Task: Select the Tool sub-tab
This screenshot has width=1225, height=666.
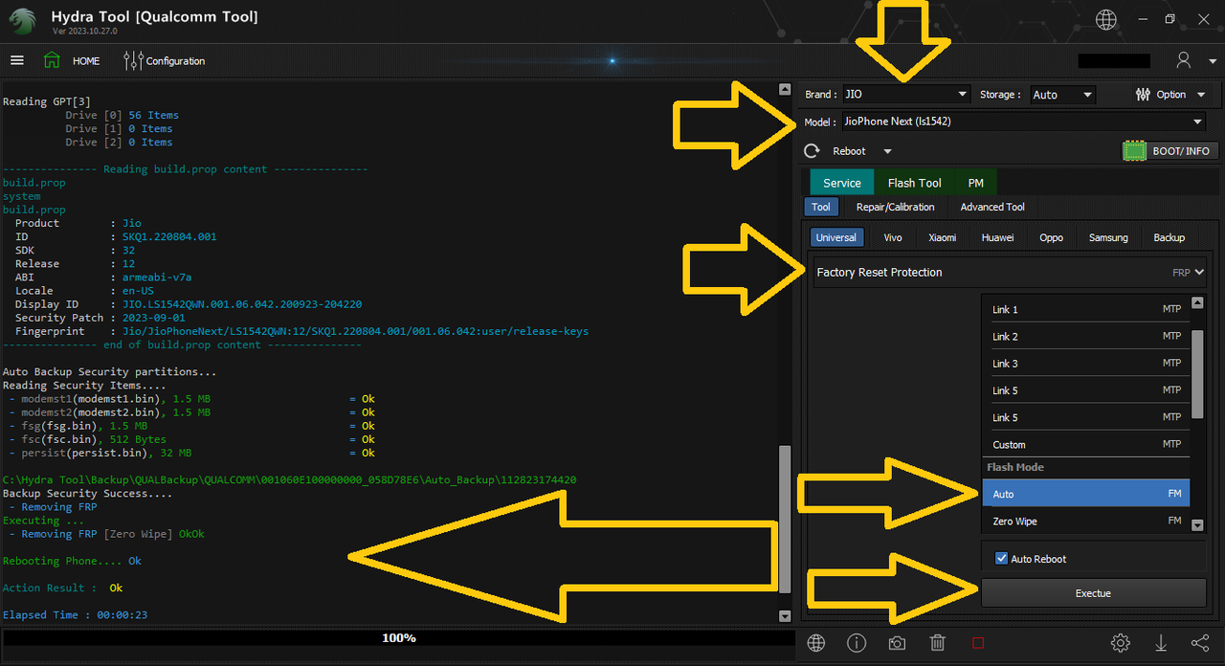Action: (x=821, y=207)
